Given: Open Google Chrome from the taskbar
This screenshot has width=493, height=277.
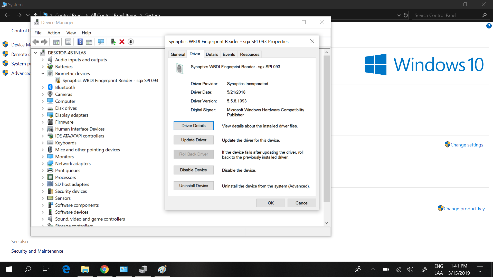Looking at the screenshot, I should coord(105,269).
